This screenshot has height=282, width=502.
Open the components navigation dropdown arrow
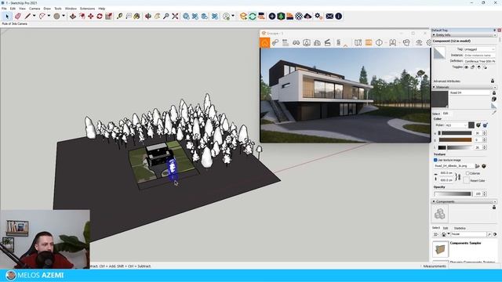click(449, 234)
